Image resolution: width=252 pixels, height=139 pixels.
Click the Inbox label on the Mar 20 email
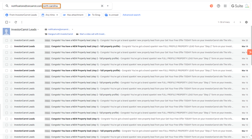click(48, 40)
